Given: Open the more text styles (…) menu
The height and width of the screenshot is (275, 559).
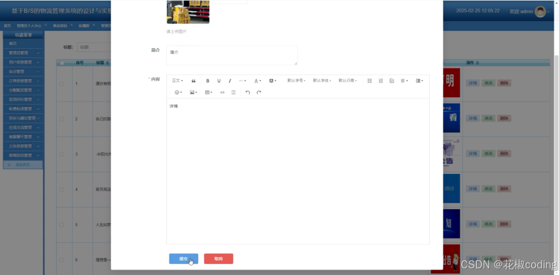Looking at the screenshot, I should click(x=243, y=81).
